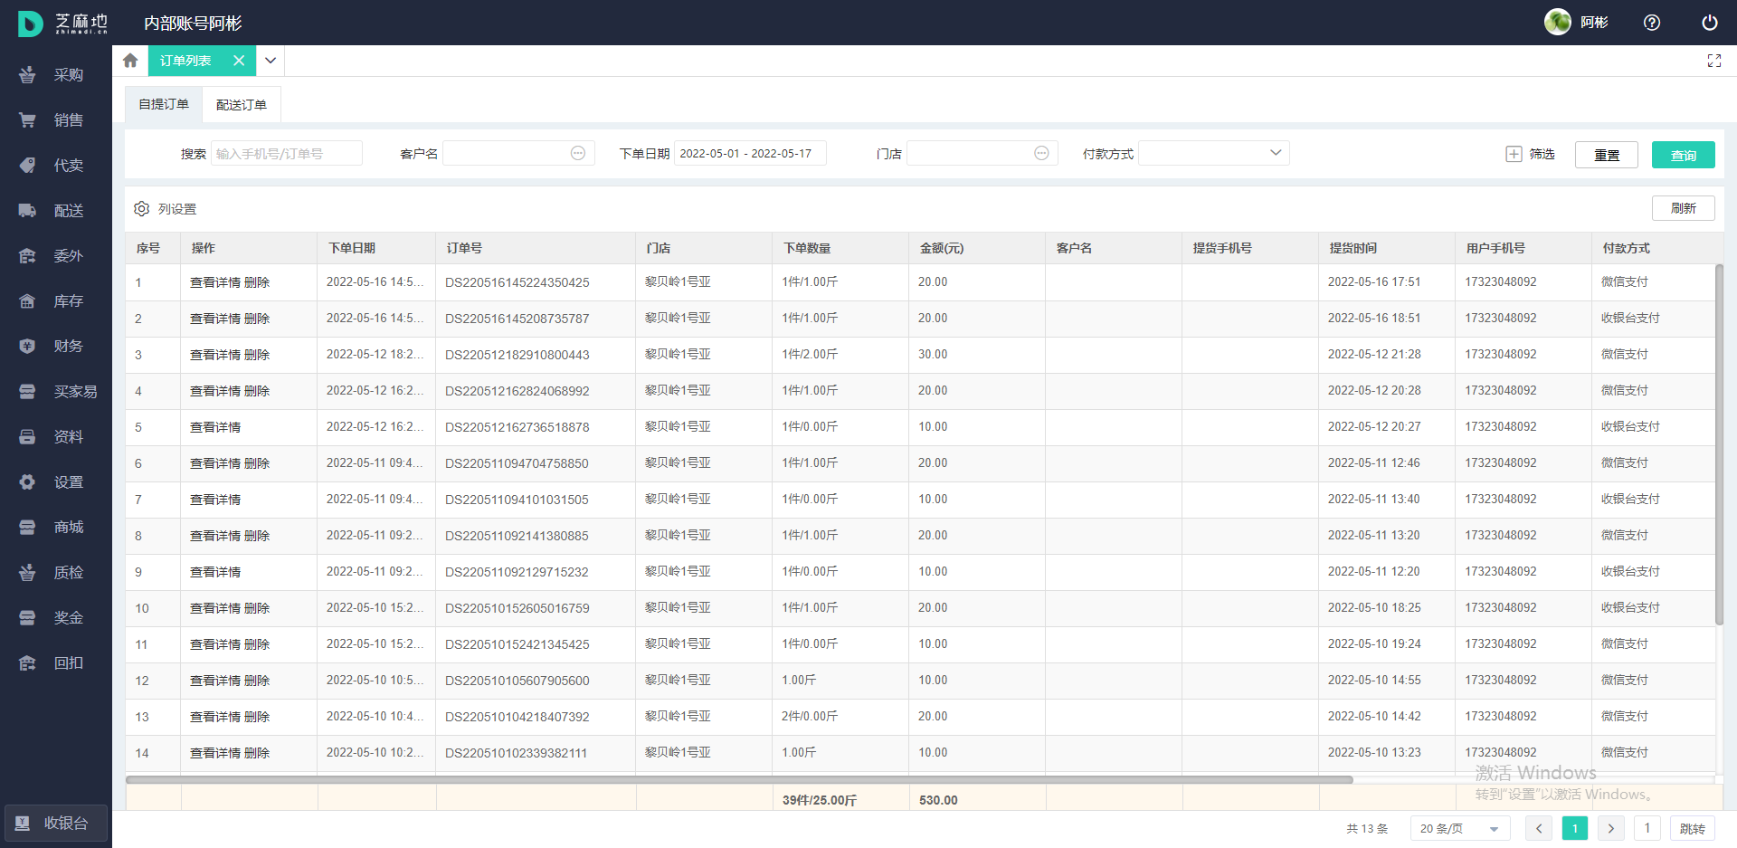
Task: Click the page jump number input
Action: point(1647,828)
